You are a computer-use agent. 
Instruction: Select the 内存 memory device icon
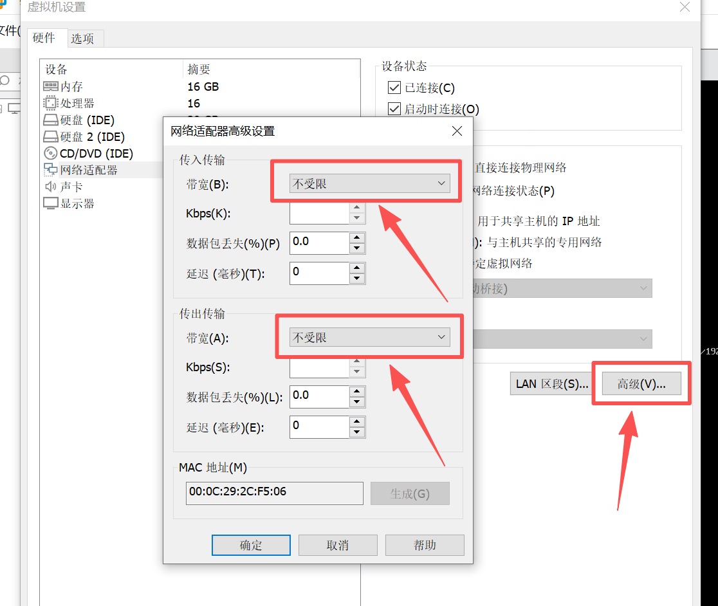pos(50,86)
